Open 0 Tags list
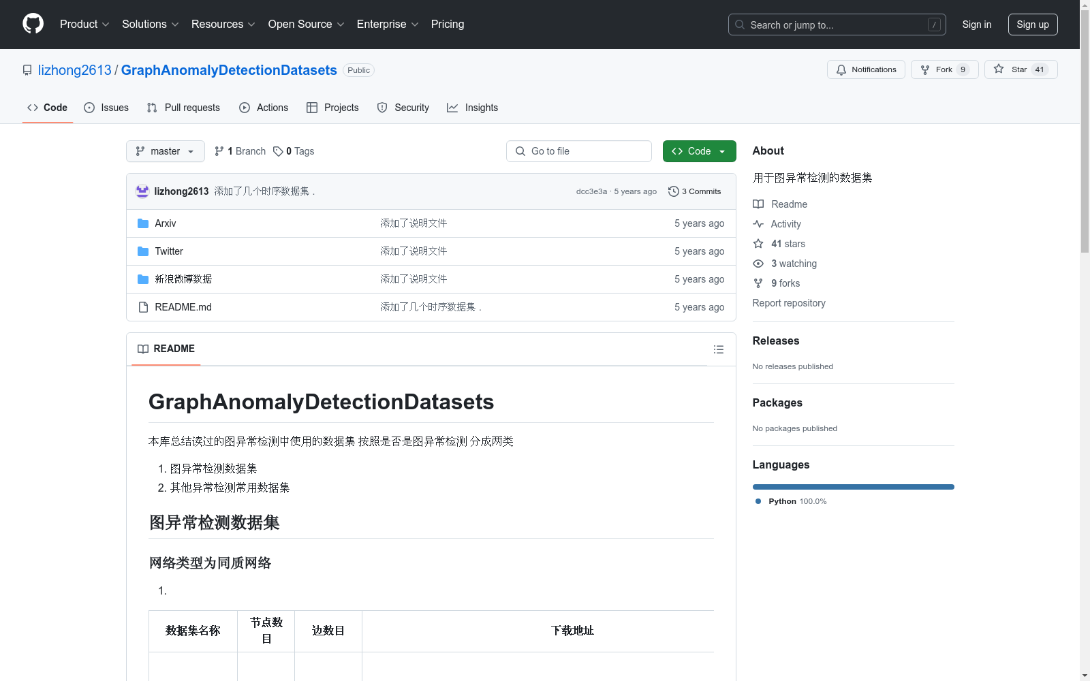This screenshot has width=1090, height=681. tap(294, 151)
